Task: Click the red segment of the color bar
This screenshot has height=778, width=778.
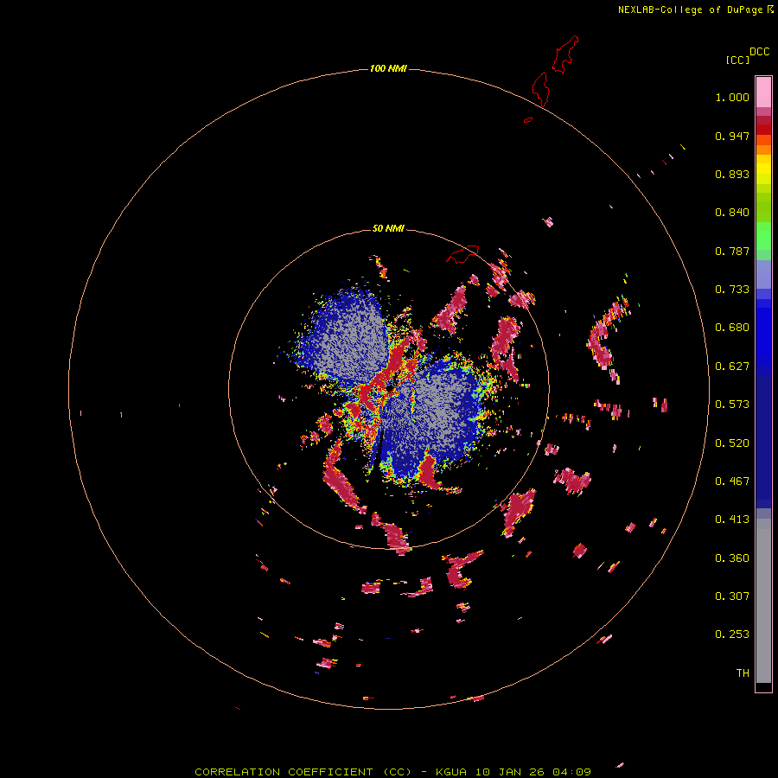Action: pos(763,130)
